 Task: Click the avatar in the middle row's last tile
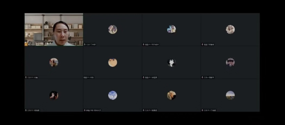(230, 62)
